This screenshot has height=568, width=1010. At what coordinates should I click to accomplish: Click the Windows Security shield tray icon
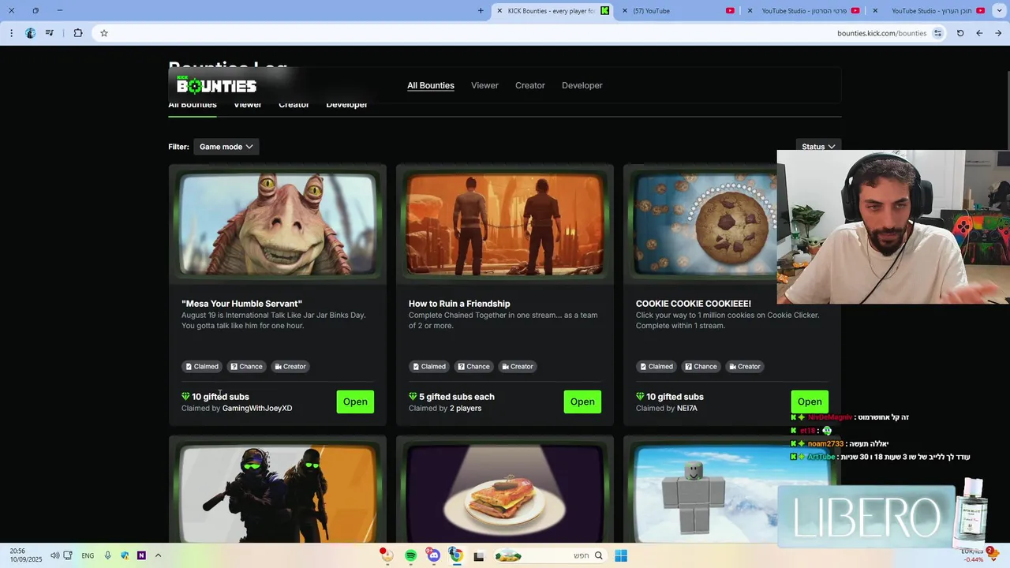(x=125, y=555)
